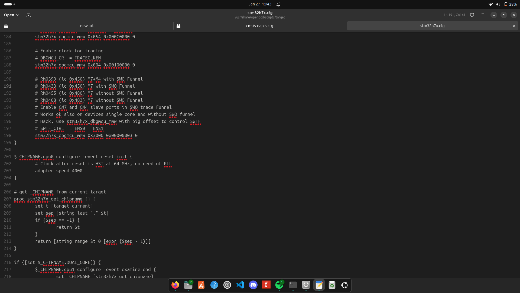This screenshot has width=520, height=293.
Task: Close the stm32h7x.cfg tab
Action: (x=514, y=26)
